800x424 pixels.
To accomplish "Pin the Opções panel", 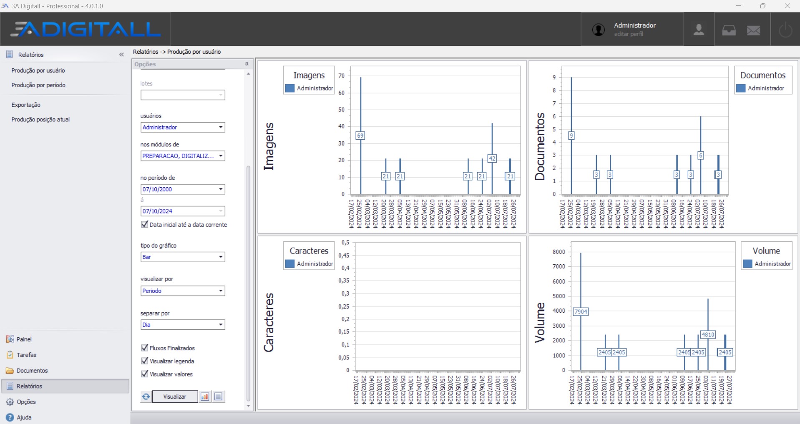I will [x=247, y=64].
